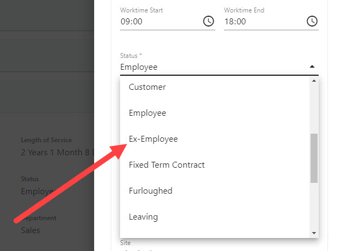The height and width of the screenshot is (251, 343).
Task: Click the list scrollbar down arrow
Action: (314, 233)
